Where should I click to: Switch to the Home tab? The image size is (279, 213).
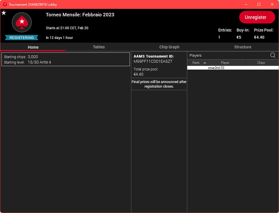point(33,47)
